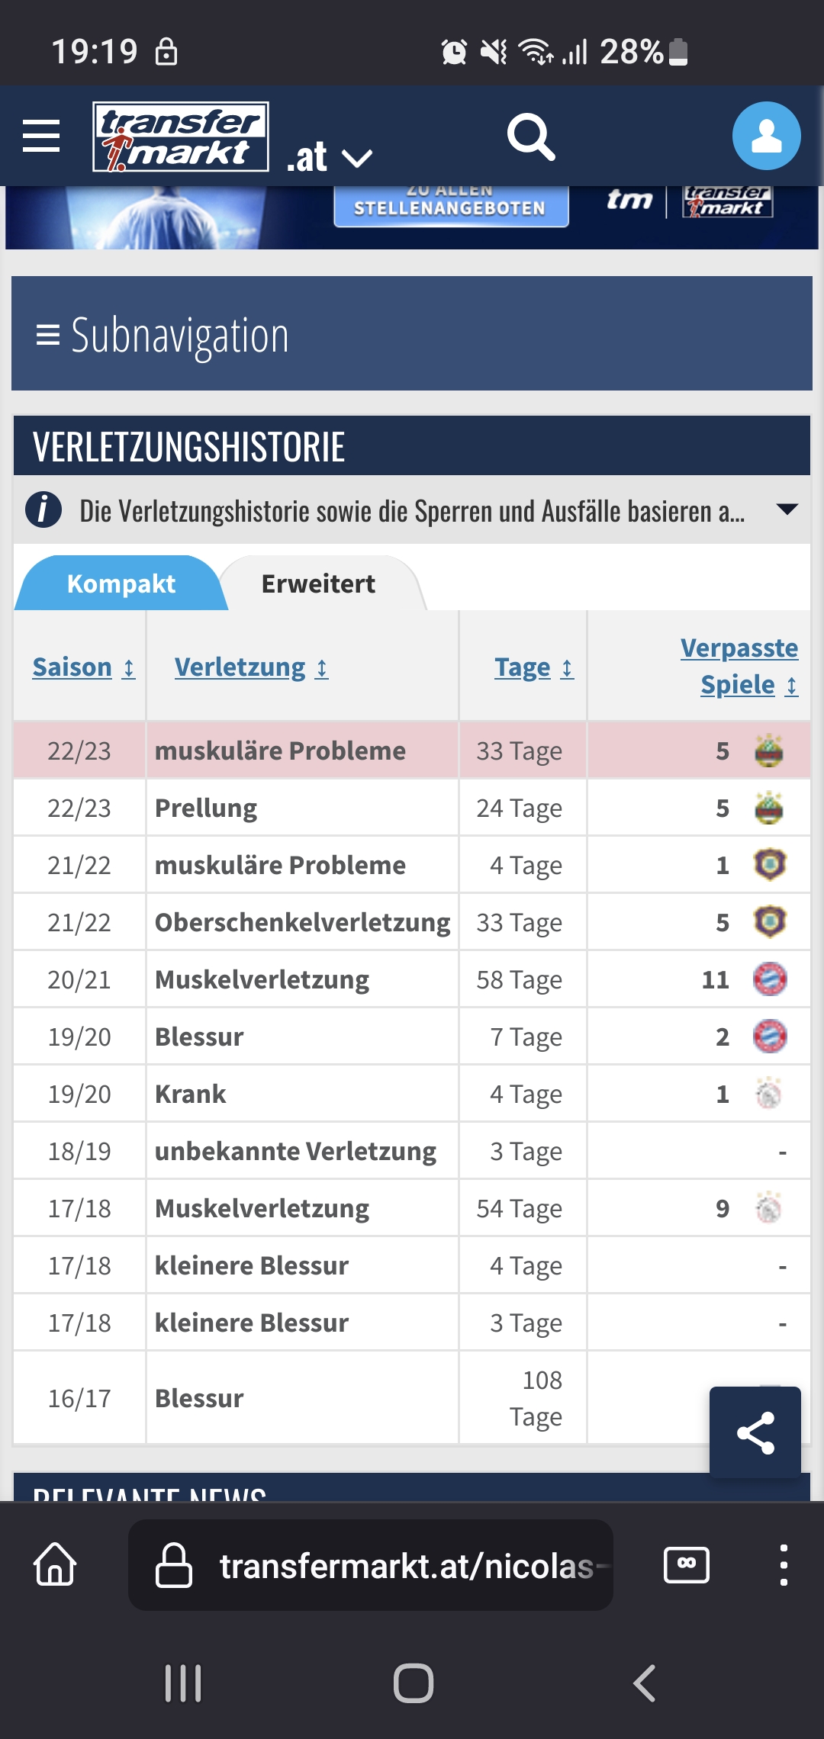Select the Kompakt tab
824x1739 pixels.
point(121,583)
